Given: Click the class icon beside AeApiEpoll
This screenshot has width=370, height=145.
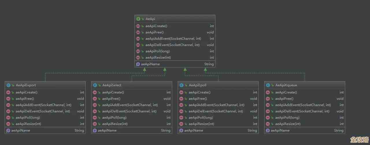Looking at the screenshot, I should click(181, 85).
